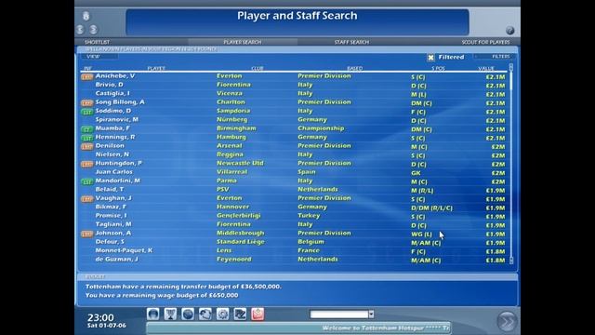The height and width of the screenshot is (335, 595).
Task: Click the scroll-down arrow of player list
Action: (511, 261)
